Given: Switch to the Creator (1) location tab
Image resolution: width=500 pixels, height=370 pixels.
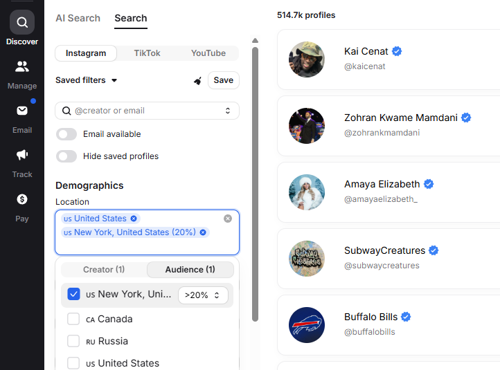Looking at the screenshot, I should [104, 270].
